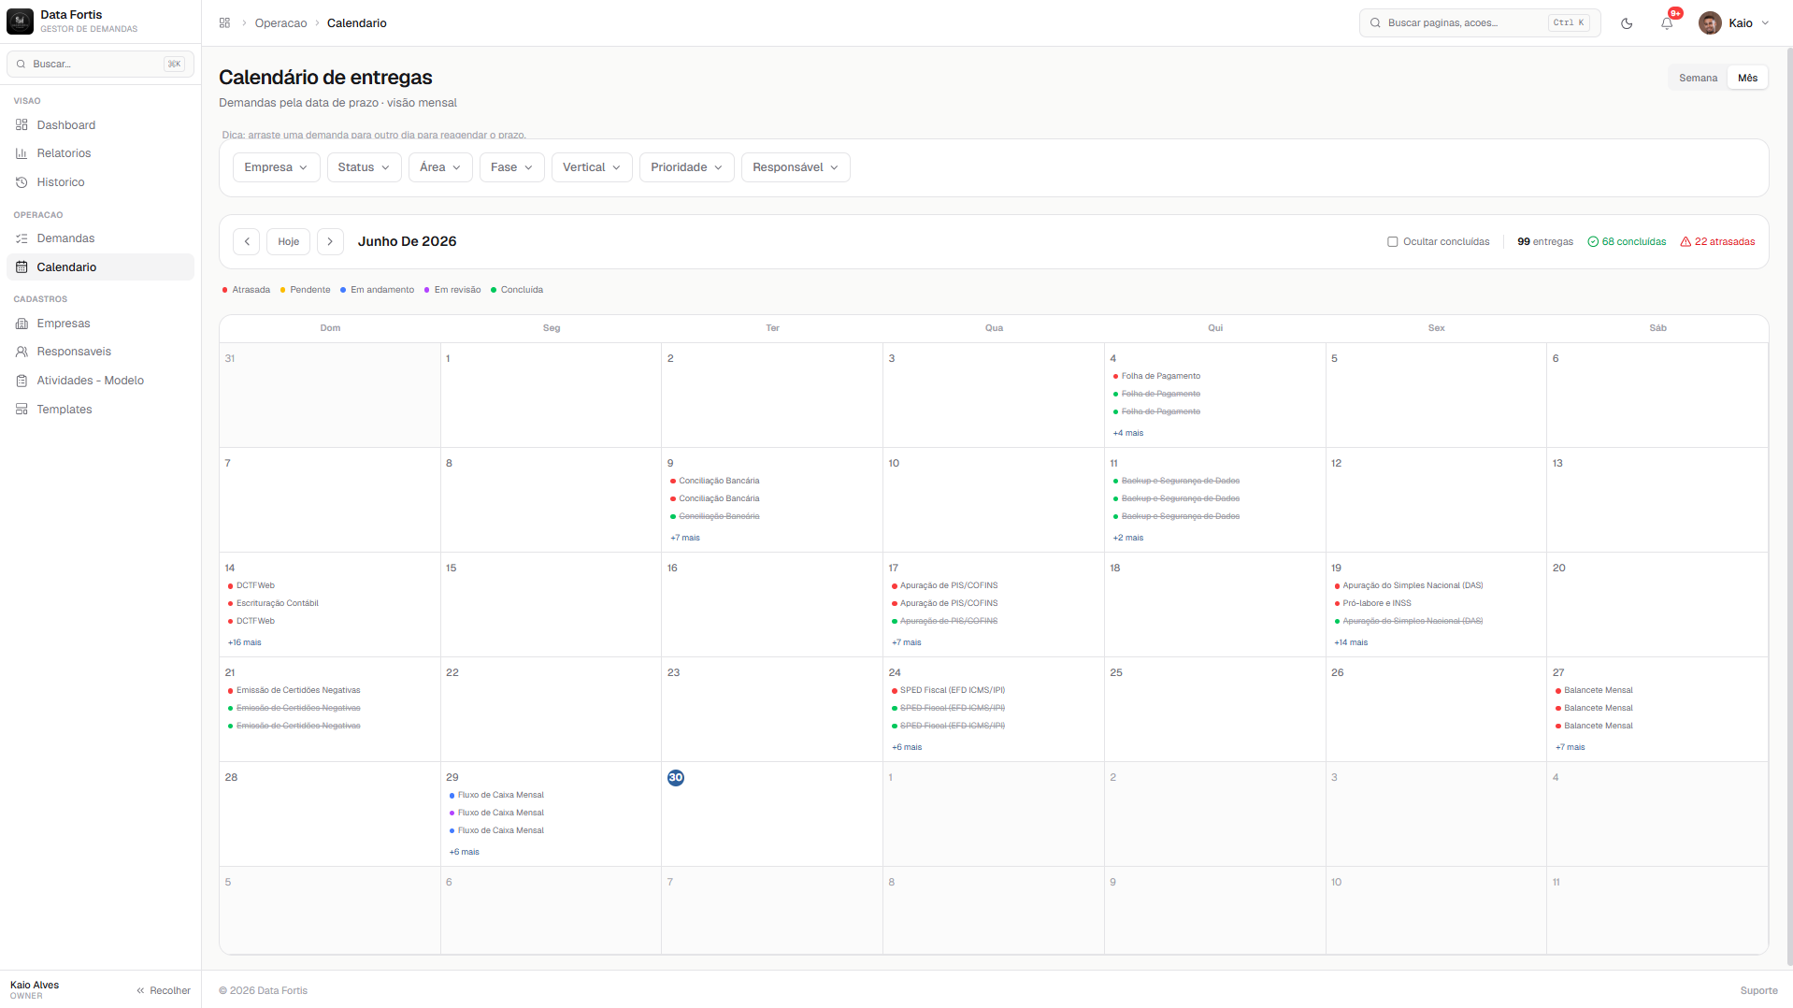Click the Buscar paginas, acoes search field
Screen dimensions: 1793x1008
pyautogui.click(x=1480, y=22)
